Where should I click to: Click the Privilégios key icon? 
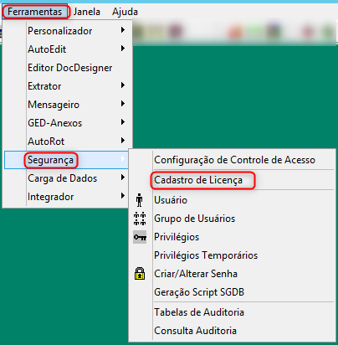(x=140, y=237)
